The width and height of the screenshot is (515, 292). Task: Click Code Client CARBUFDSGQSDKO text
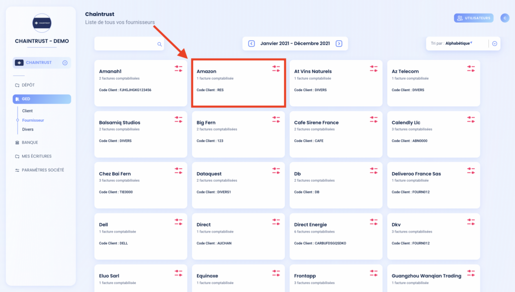click(x=320, y=243)
